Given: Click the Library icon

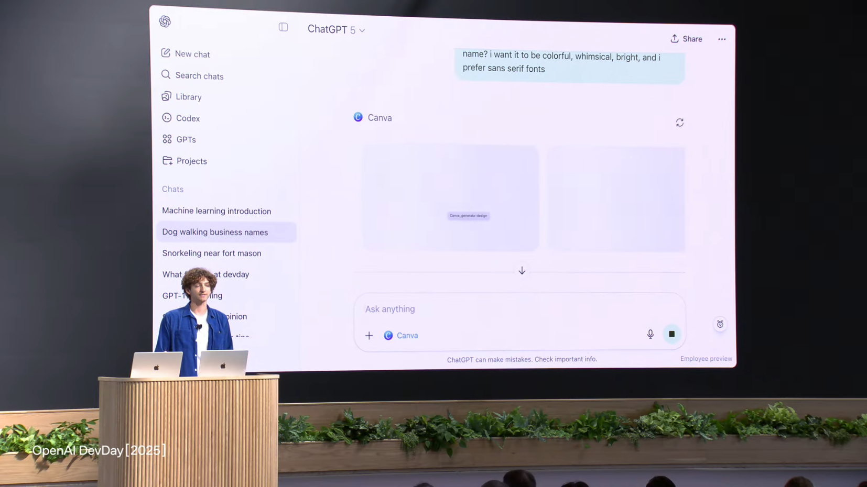Looking at the screenshot, I should 166,96.
